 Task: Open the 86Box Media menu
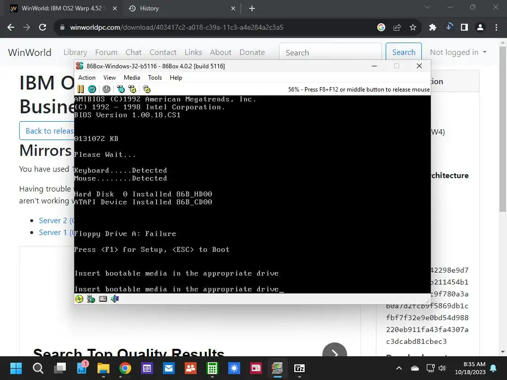(132, 78)
